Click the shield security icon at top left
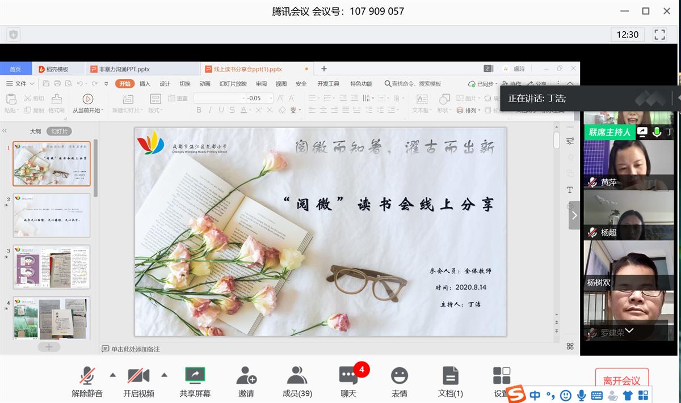The width and height of the screenshot is (681, 403). click(13, 35)
